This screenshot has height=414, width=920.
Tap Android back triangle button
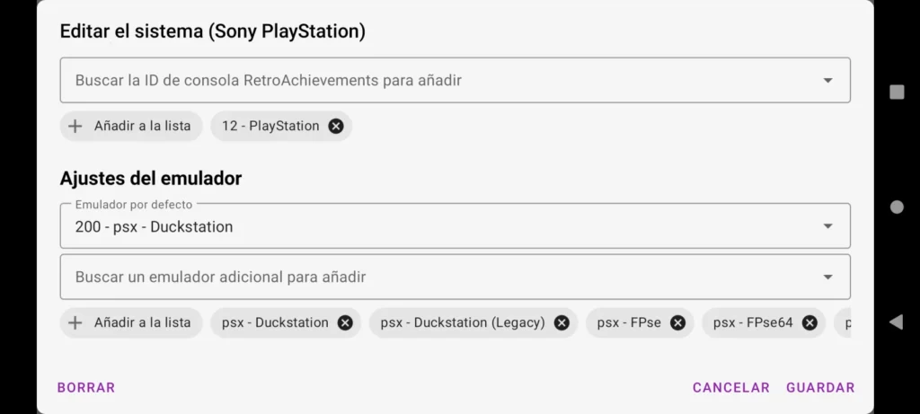(x=896, y=322)
